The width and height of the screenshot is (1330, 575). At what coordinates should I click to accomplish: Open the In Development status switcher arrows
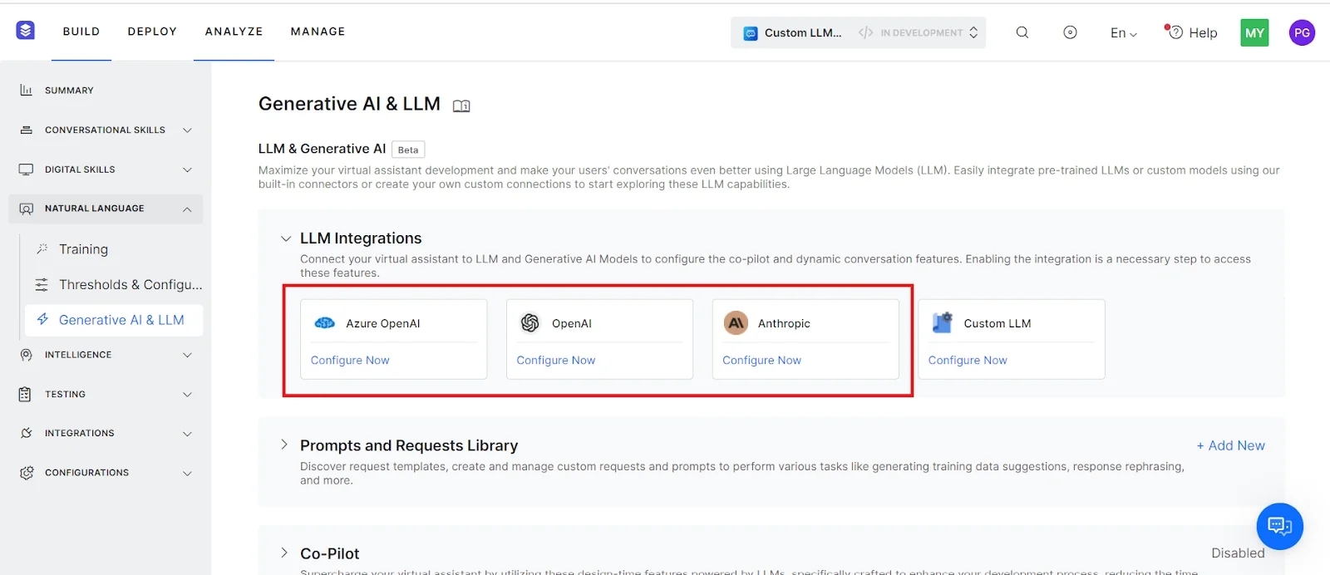pyautogui.click(x=973, y=32)
